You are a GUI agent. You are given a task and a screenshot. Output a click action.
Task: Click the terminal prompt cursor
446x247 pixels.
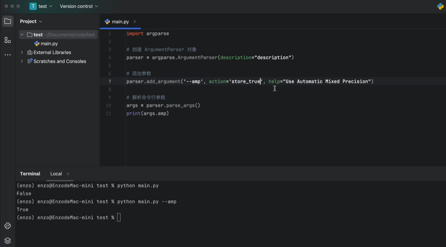(x=119, y=218)
